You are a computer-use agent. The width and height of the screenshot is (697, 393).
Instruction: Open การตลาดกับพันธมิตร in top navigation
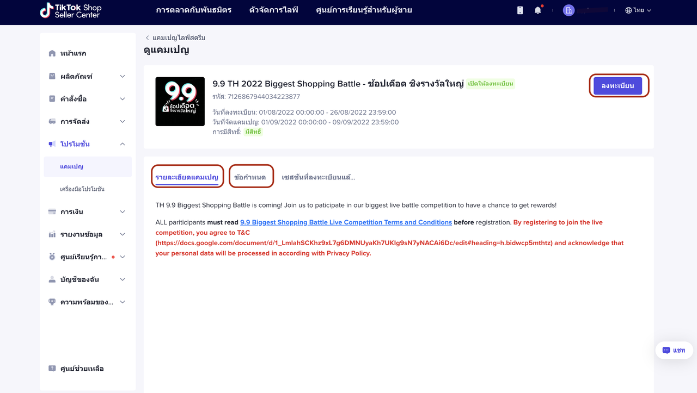click(x=194, y=10)
